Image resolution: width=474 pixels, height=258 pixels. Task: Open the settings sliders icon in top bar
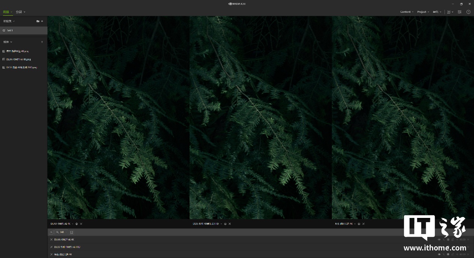[460, 12]
